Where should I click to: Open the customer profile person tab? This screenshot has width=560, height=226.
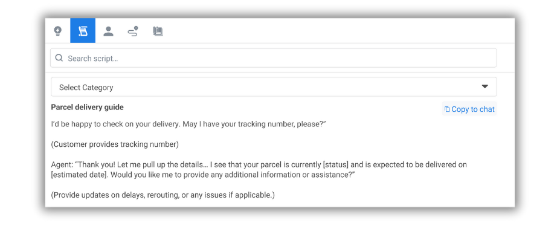(x=108, y=31)
